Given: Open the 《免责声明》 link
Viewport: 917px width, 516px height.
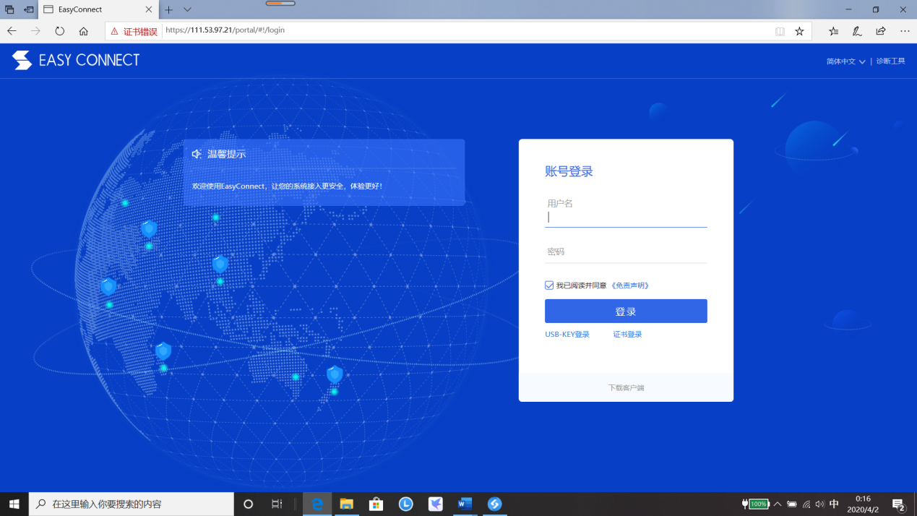Looking at the screenshot, I should (x=630, y=285).
